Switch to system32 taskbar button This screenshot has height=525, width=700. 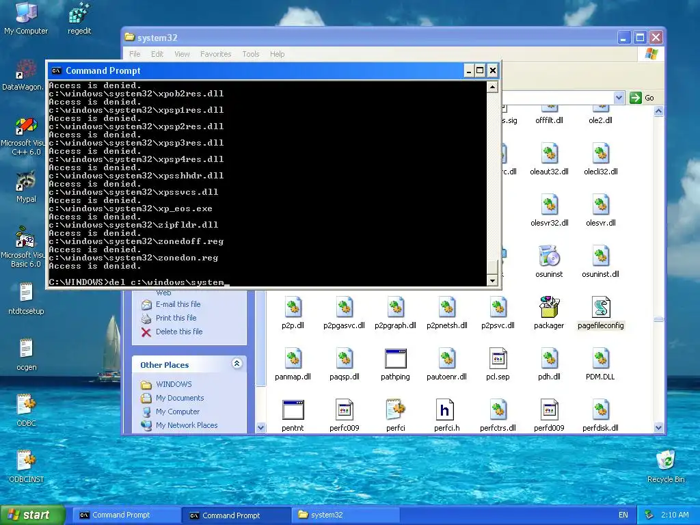345,515
